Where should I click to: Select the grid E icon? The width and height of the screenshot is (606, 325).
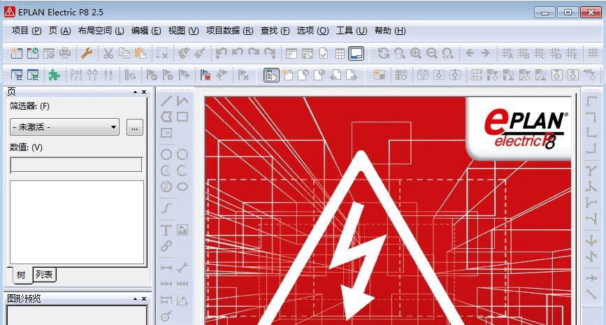(x=571, y=53)
